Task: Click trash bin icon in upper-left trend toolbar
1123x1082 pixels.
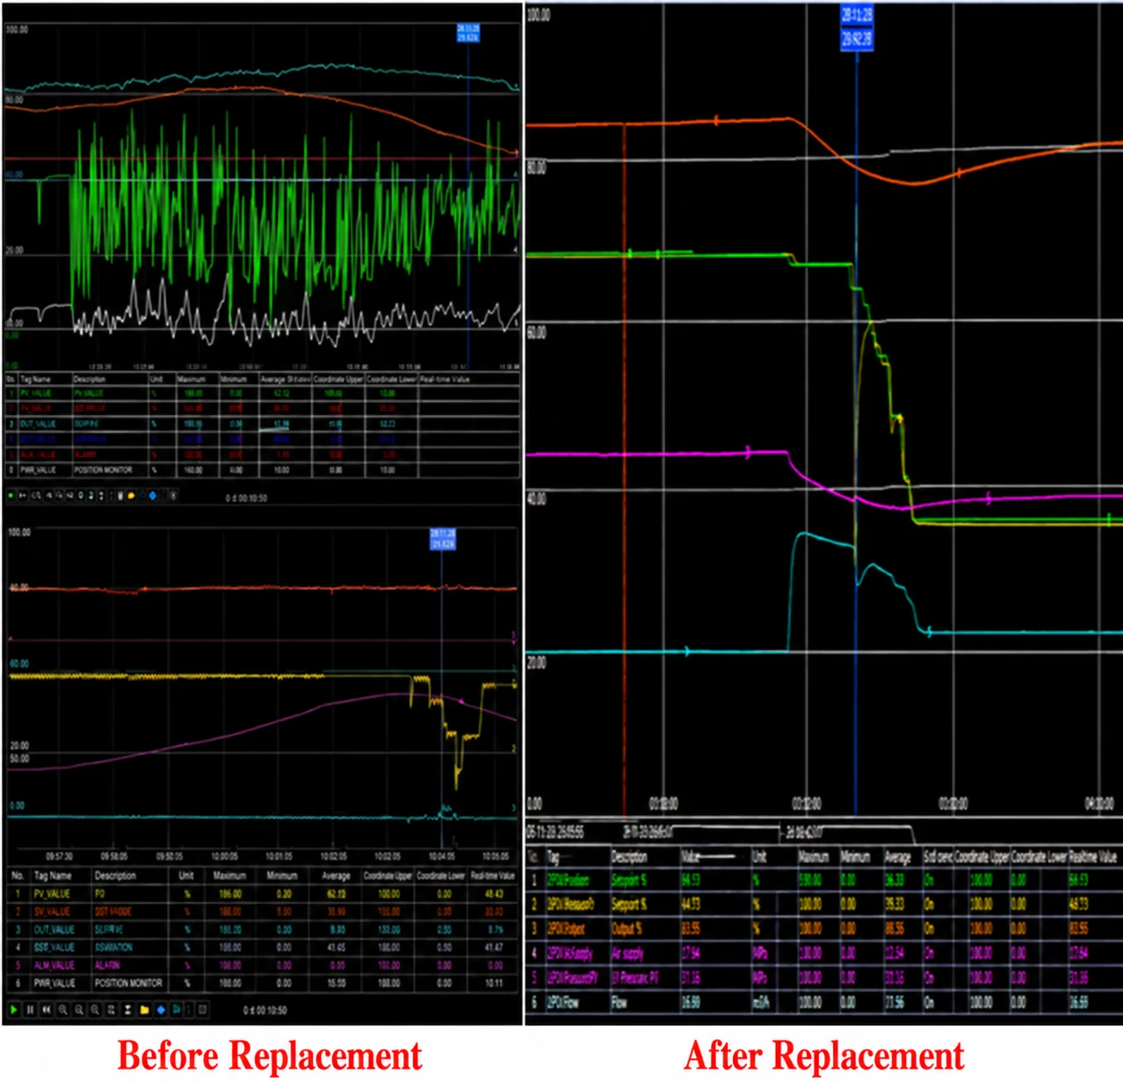Action: 120,496
